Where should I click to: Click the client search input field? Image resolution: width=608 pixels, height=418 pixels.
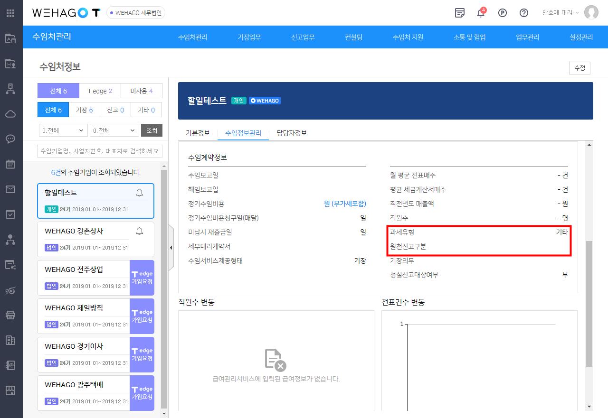coord(100,151)
